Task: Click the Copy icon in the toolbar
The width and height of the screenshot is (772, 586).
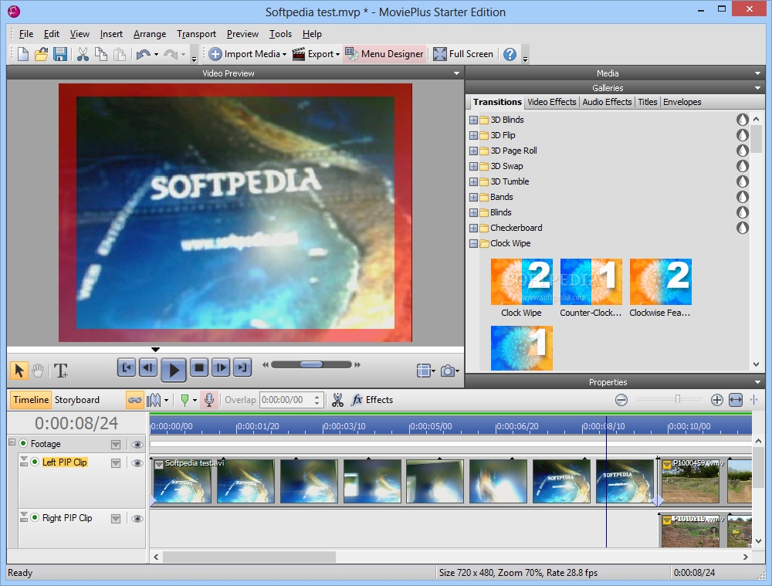Action: (x=101, y=54)
